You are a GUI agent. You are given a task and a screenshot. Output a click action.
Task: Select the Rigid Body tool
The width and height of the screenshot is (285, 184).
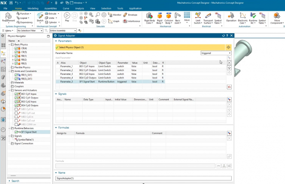click(x=159, y=16)
